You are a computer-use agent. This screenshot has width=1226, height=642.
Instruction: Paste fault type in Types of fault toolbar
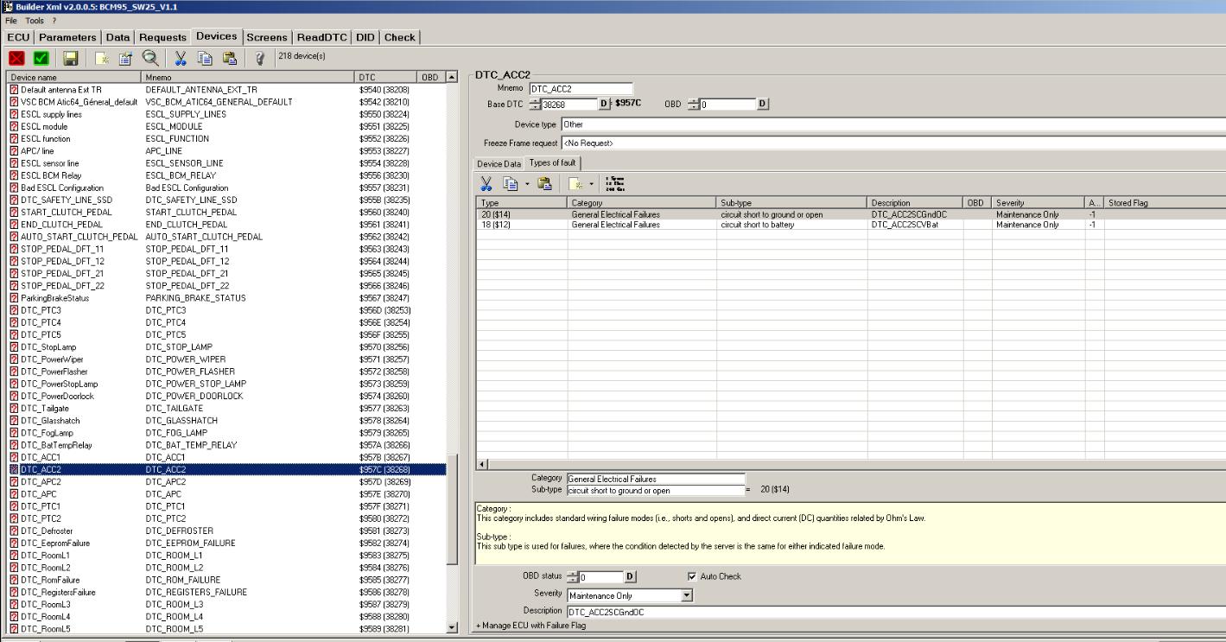coord(544,183)
